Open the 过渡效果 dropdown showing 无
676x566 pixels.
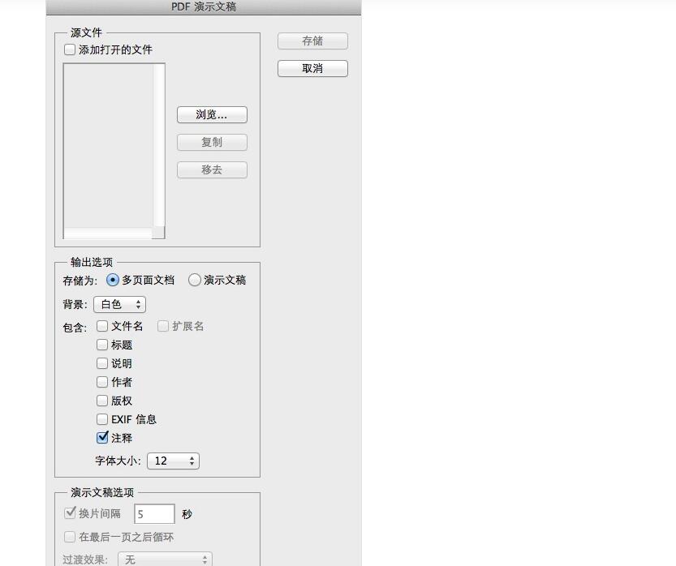coord(165,560)
